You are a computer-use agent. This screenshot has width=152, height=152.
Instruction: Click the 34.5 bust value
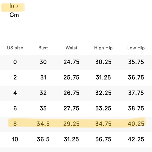pyautogui.click(x=43, y=124)
